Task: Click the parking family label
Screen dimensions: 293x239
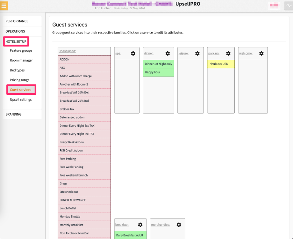Action: coord(214,53)
